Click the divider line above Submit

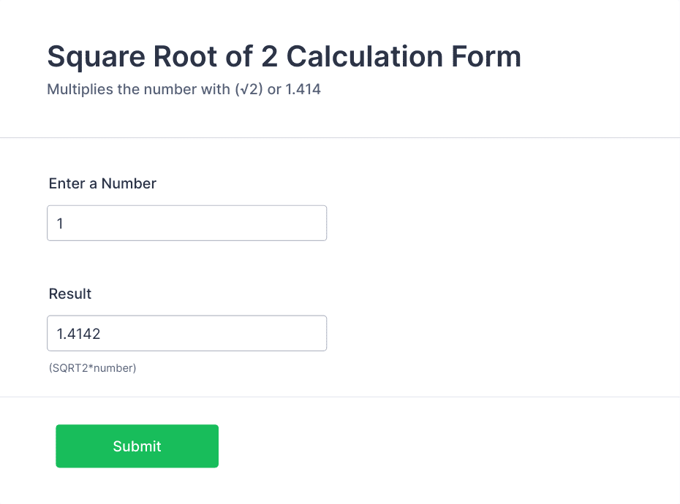pos(340,397)
